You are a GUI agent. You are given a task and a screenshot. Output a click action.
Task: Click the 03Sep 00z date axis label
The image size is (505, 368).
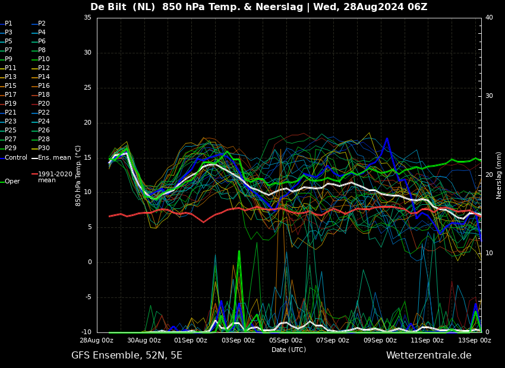tap(238, 340)
